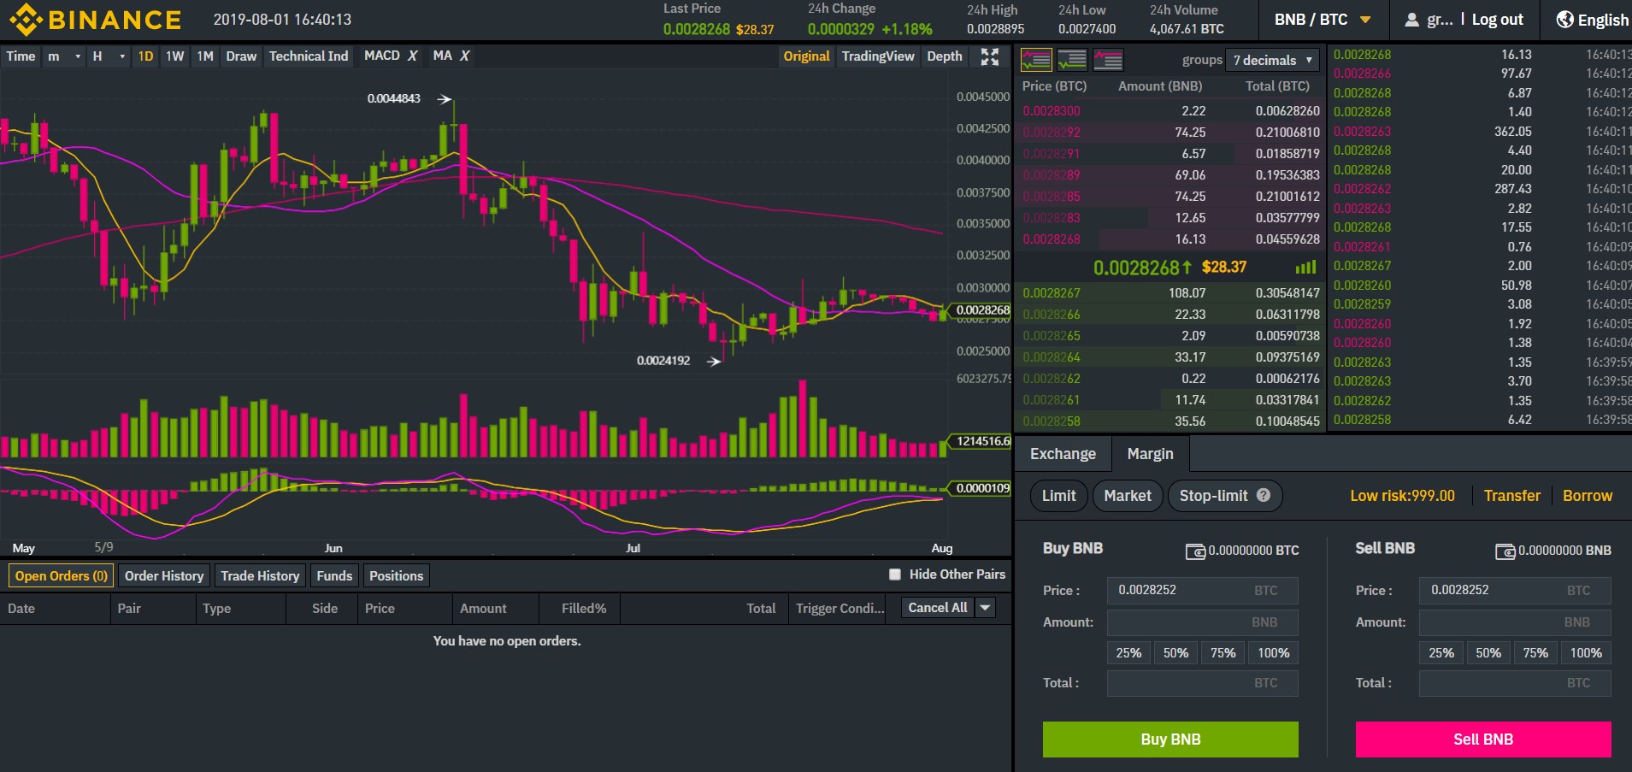Image resolution: width=1632 pixels, height=772 pixels.
Task: Switch to Trade History tab
Action: click(260, 576)
